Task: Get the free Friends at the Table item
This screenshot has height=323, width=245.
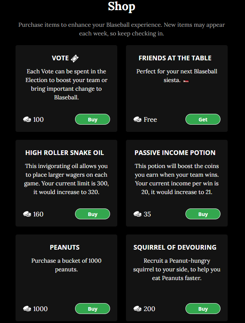Action: 203,119
